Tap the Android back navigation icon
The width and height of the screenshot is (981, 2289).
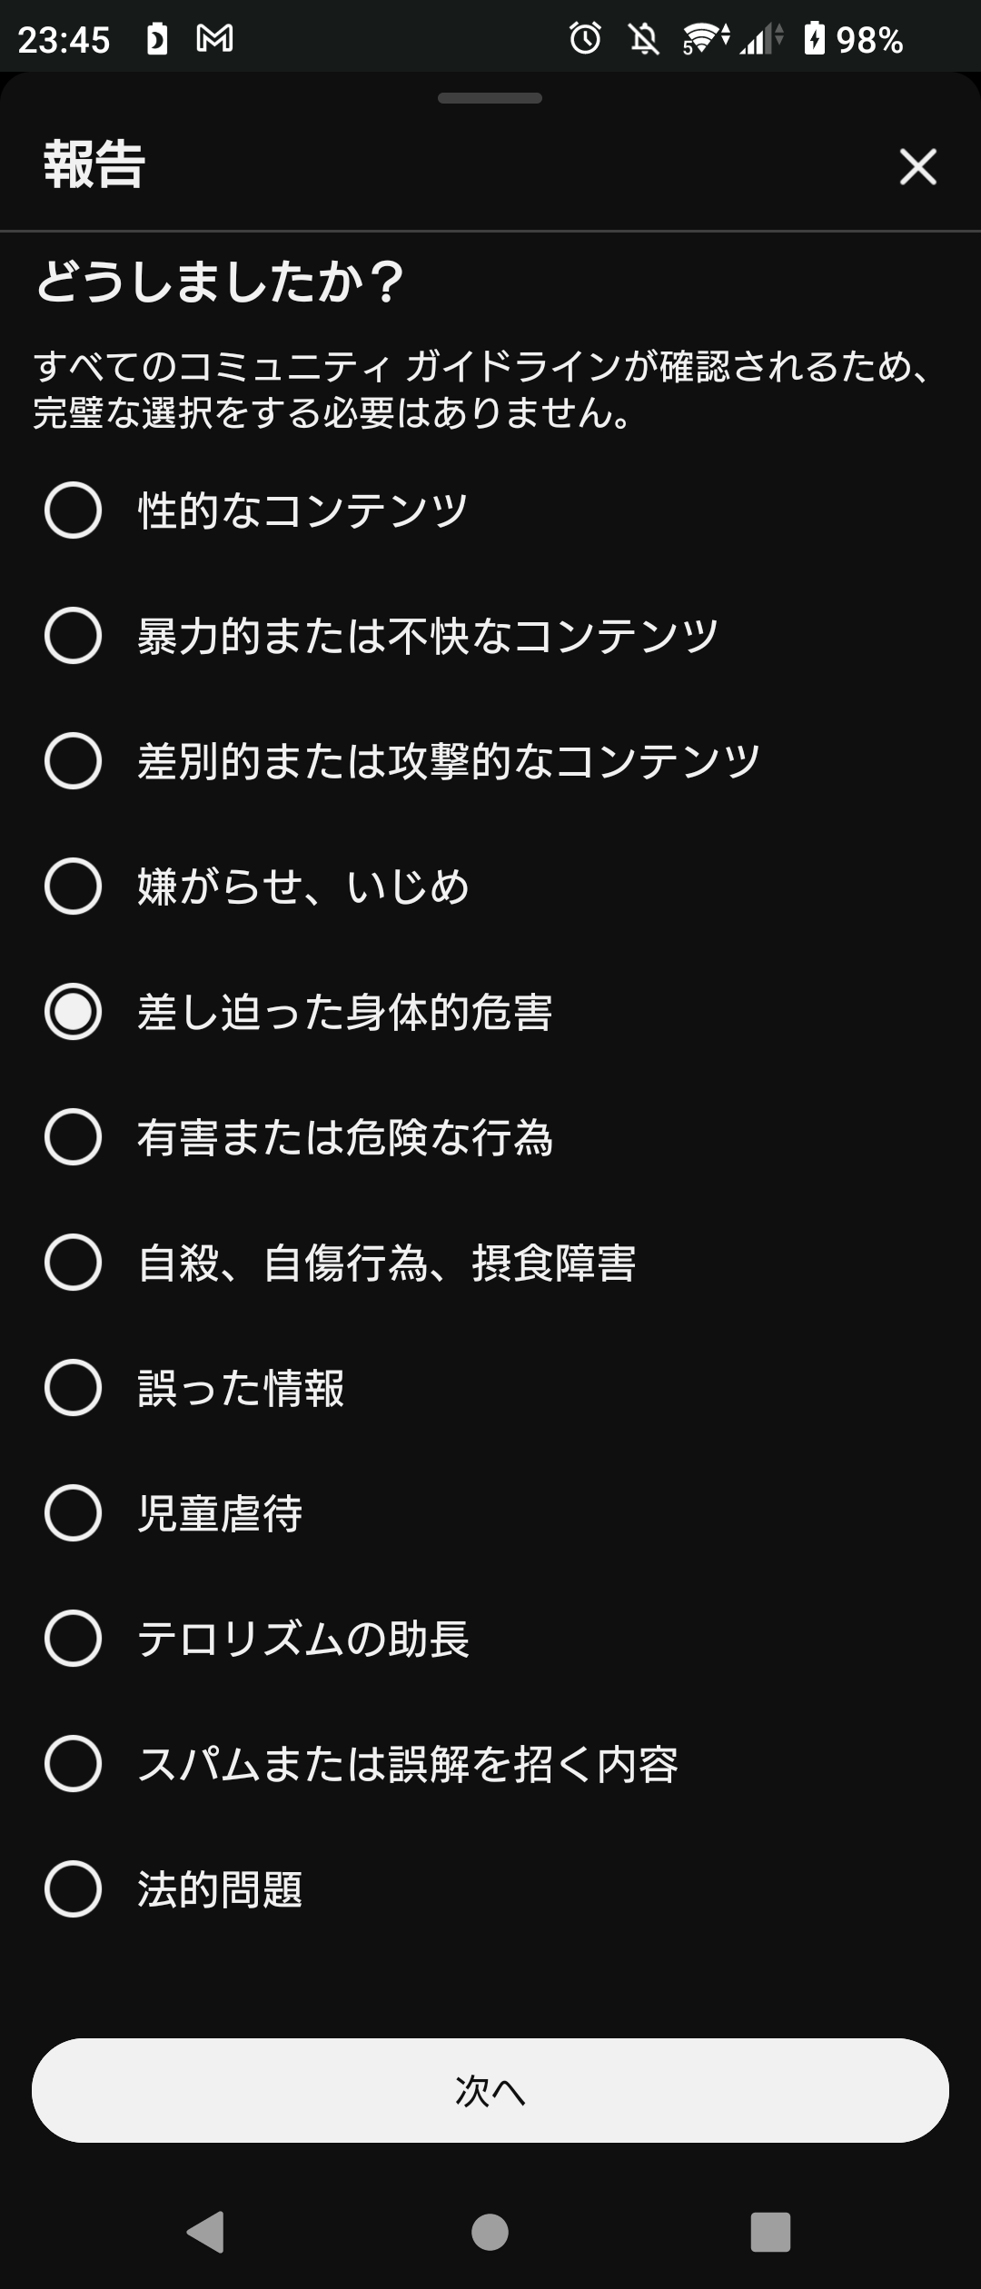pos(206,2233)
